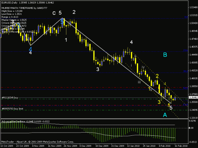
Task: Select the #91116549 buy order label
Action: [10, 98]
